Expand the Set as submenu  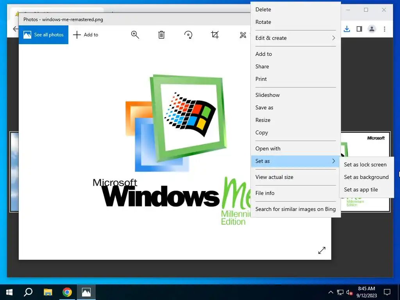(296, 161)
